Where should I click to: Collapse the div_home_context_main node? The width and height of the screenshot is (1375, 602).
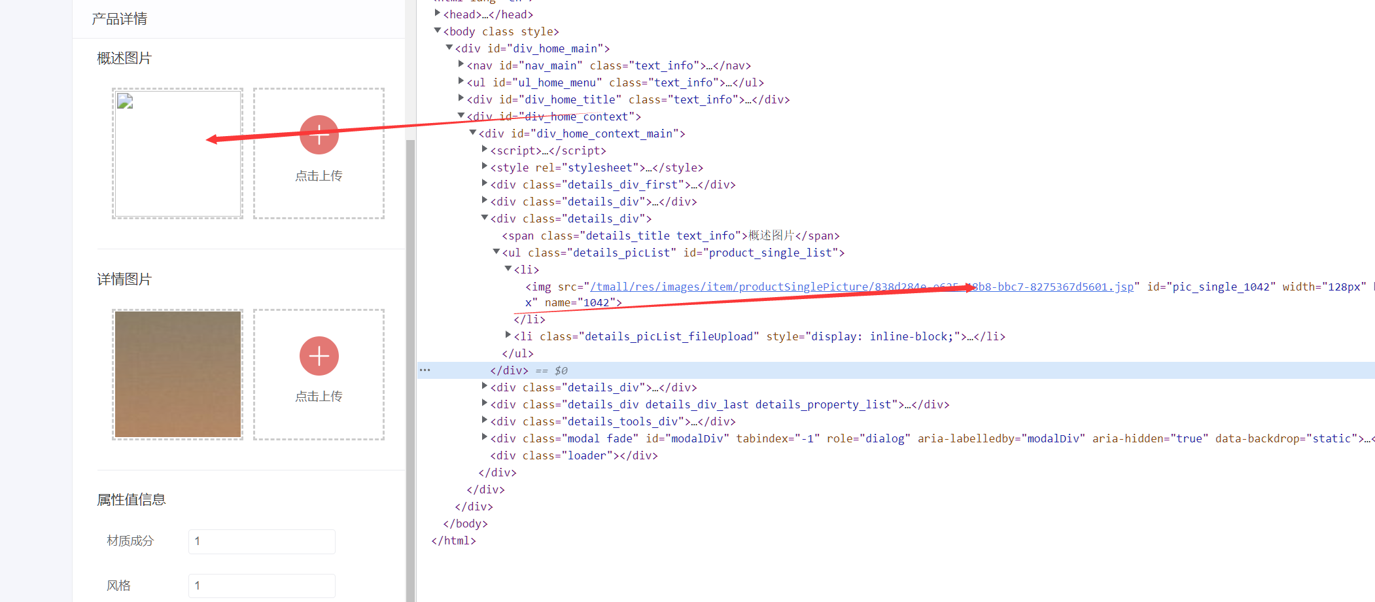(473, 132)
